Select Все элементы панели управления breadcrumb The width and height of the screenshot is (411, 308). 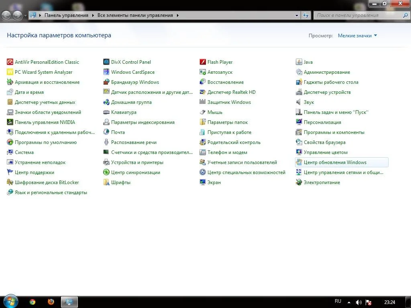135,15
